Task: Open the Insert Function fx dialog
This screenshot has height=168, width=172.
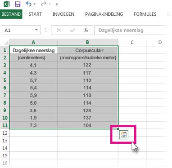Action: (x=86, y=30)
